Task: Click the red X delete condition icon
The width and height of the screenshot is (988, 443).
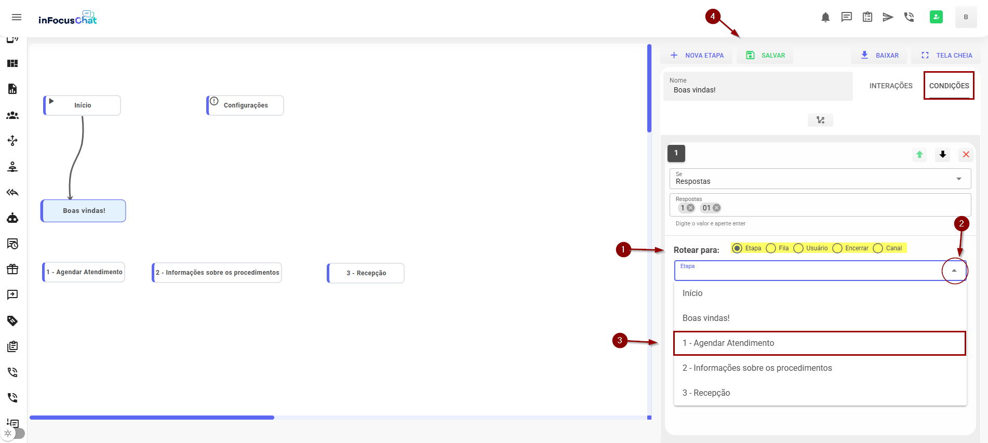Action: [966, 154]
